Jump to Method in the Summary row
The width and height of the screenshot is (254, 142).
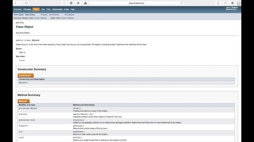(x=44, y=18)
